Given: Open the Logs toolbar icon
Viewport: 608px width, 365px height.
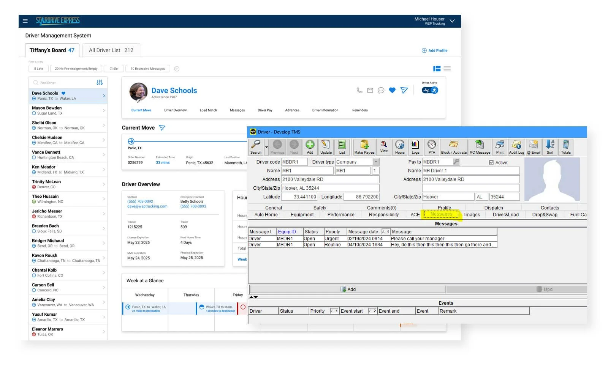Looking at the screenshot, I should tap(415, 147).
